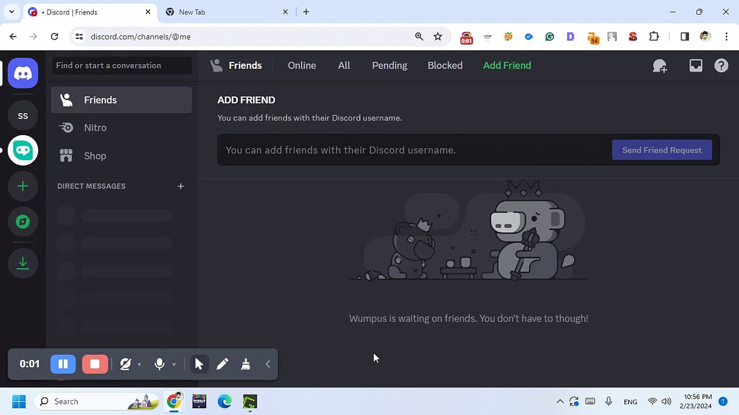Toggle the microphone on the recorder toolbar
This screenshot has height=415, width=739.
click(x=159, y=364)
